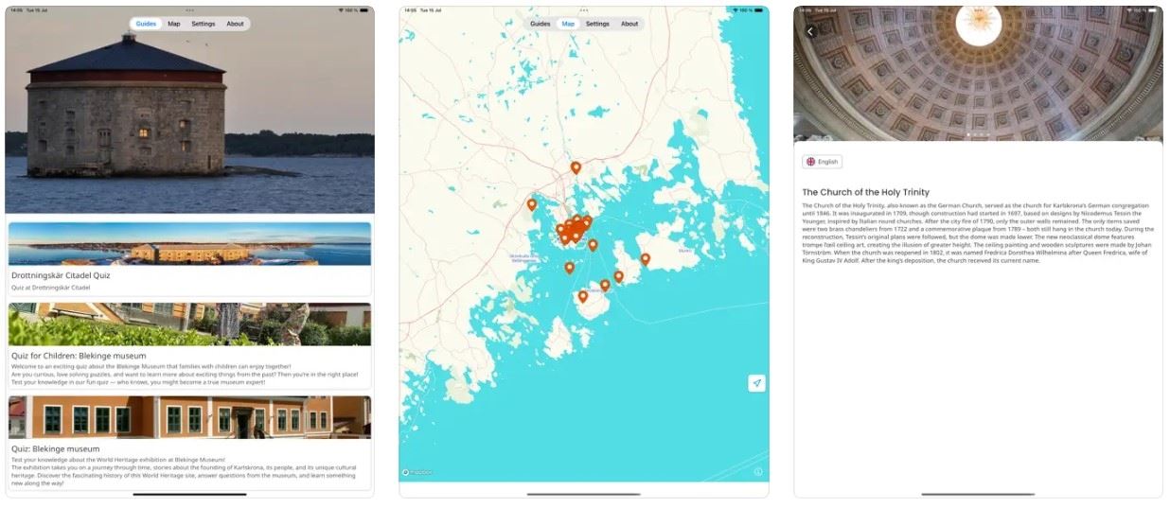
Task: Switch to the Guides tab on the map screen
Action: click(540, 24)
